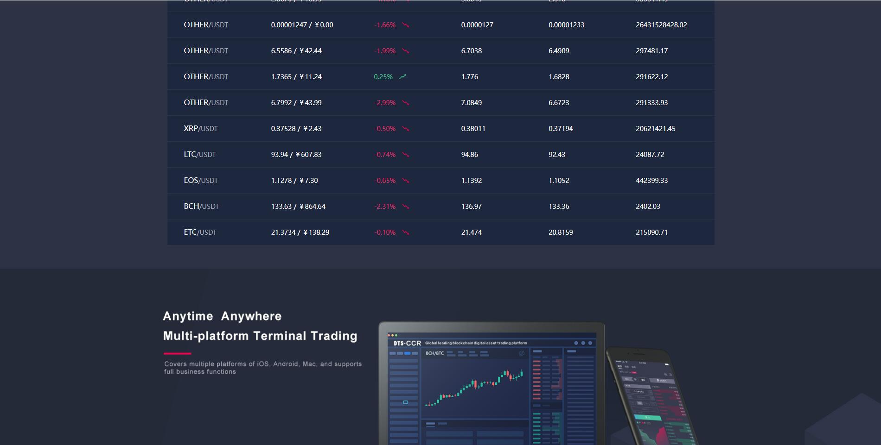The image size is (881, 445).
Task: Click the downtrend arrow in the EOS/USDT row
Action: click(405, 181)
